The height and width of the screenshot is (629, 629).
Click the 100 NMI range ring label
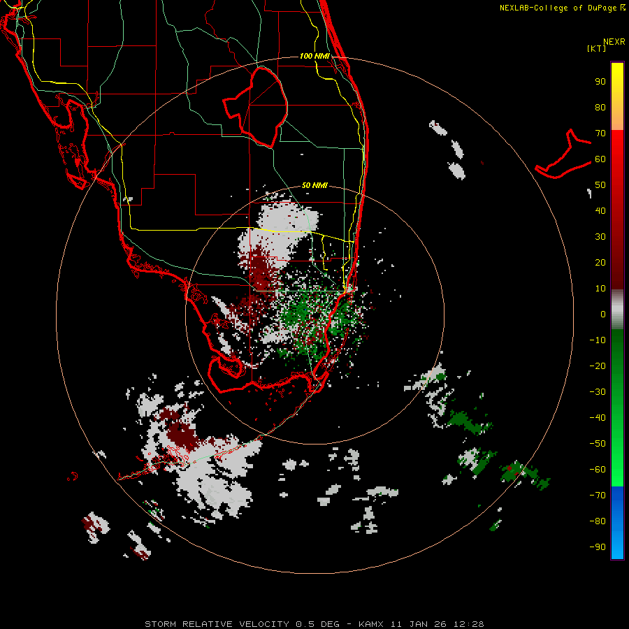tap(314, 56)
